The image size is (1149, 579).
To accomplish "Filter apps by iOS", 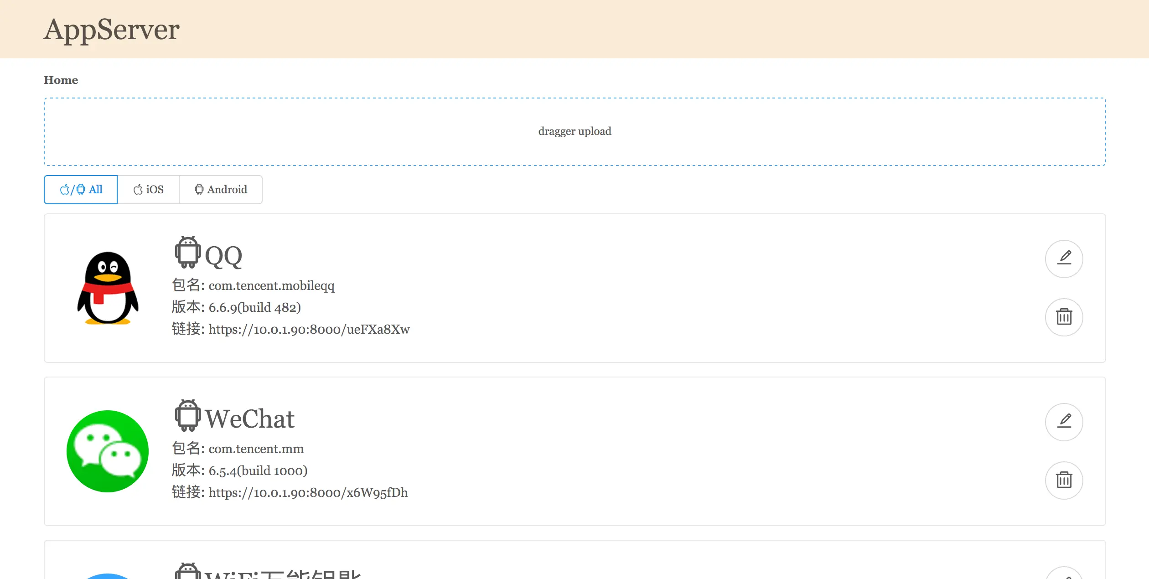I will click(x=149, y=190).
